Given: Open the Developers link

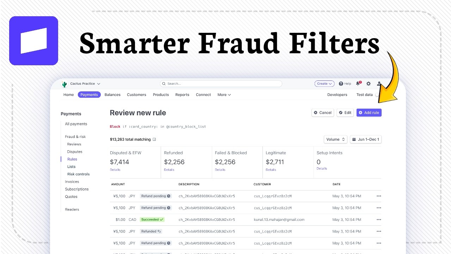Looking at the screenshot, I should [x=337, y=95].
